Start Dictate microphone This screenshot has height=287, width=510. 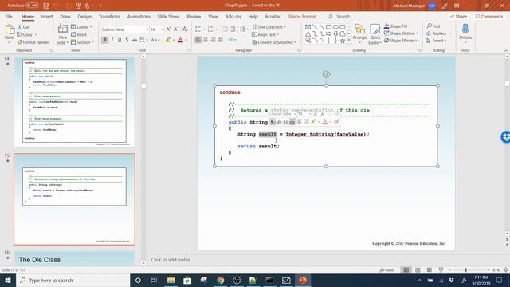[465, 33]
